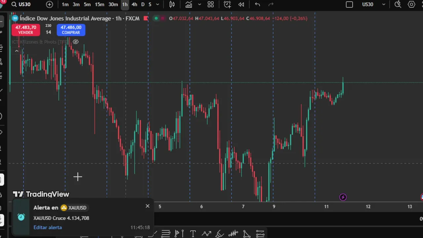Close the XAUUSD alert notification
This screenshot has height=238, width=423.
(x=147, y=206)
